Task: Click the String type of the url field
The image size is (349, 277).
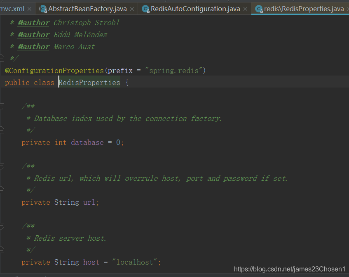Action: coord(67,202)
